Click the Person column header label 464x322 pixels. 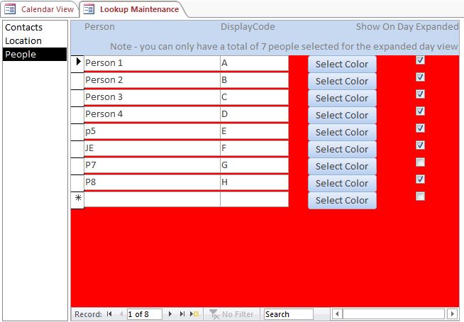[99, 27]
